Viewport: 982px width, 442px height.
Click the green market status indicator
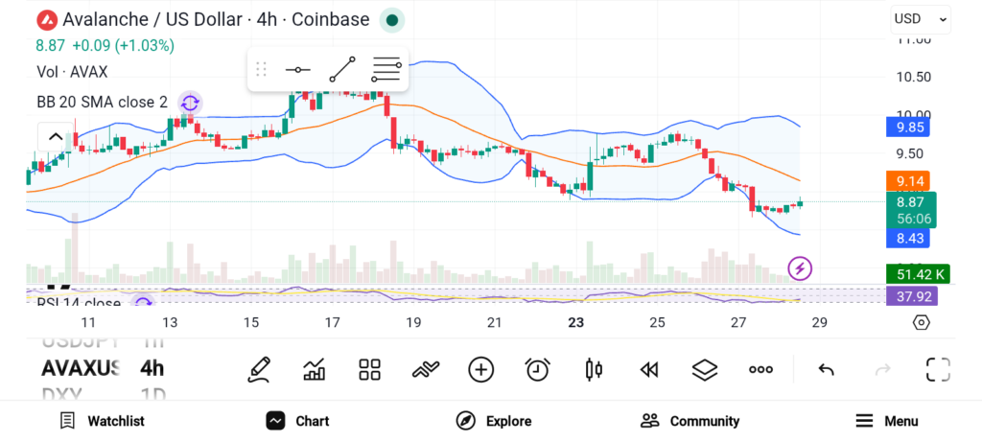(x=391, y=19)
